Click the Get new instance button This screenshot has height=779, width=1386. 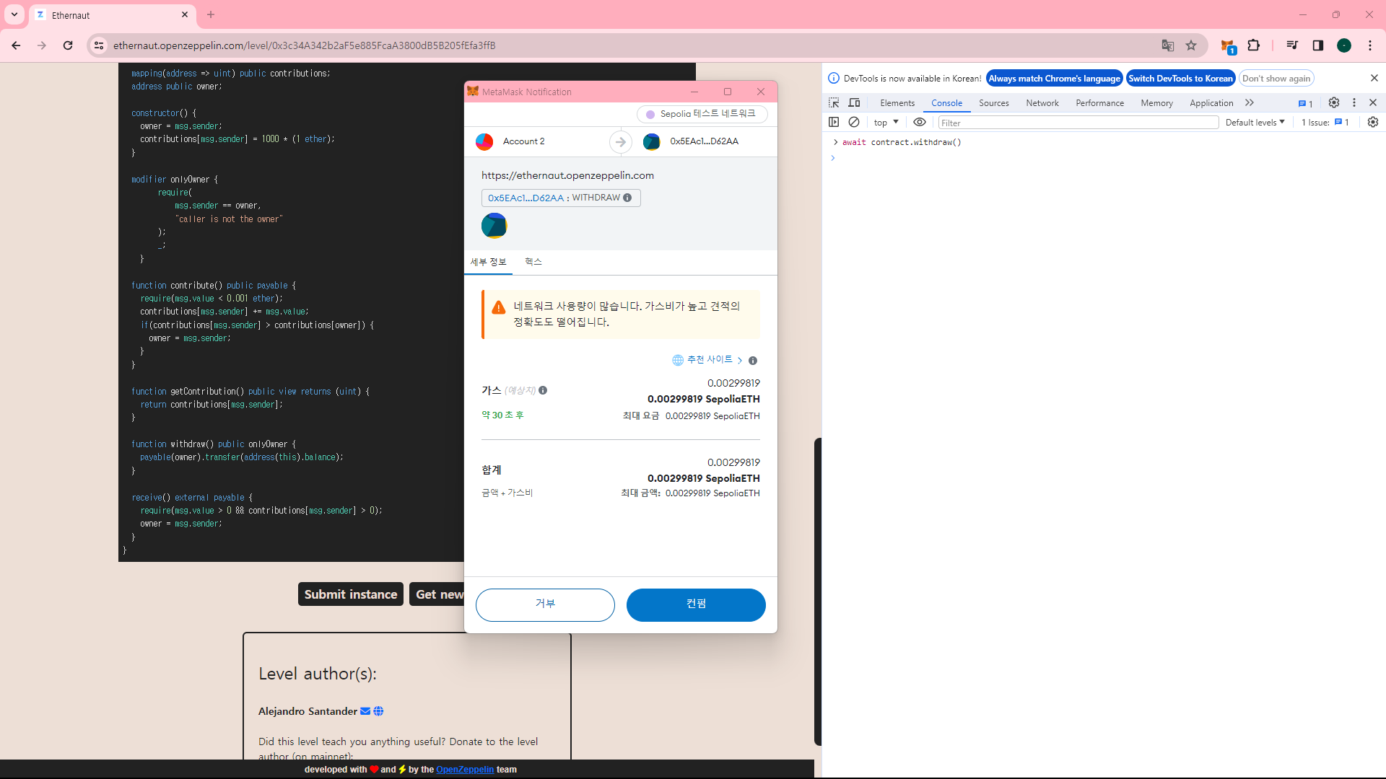pos(437,594)
